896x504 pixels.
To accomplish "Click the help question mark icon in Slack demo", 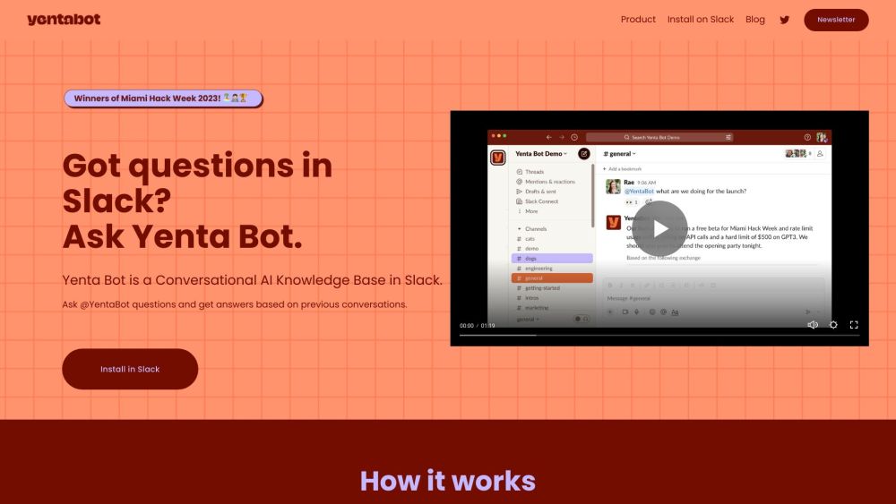I will pyautogui.click(x=807, y=138).
